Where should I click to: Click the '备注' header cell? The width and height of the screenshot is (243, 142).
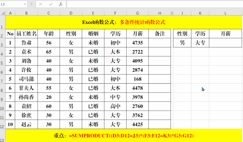(160, 34)
